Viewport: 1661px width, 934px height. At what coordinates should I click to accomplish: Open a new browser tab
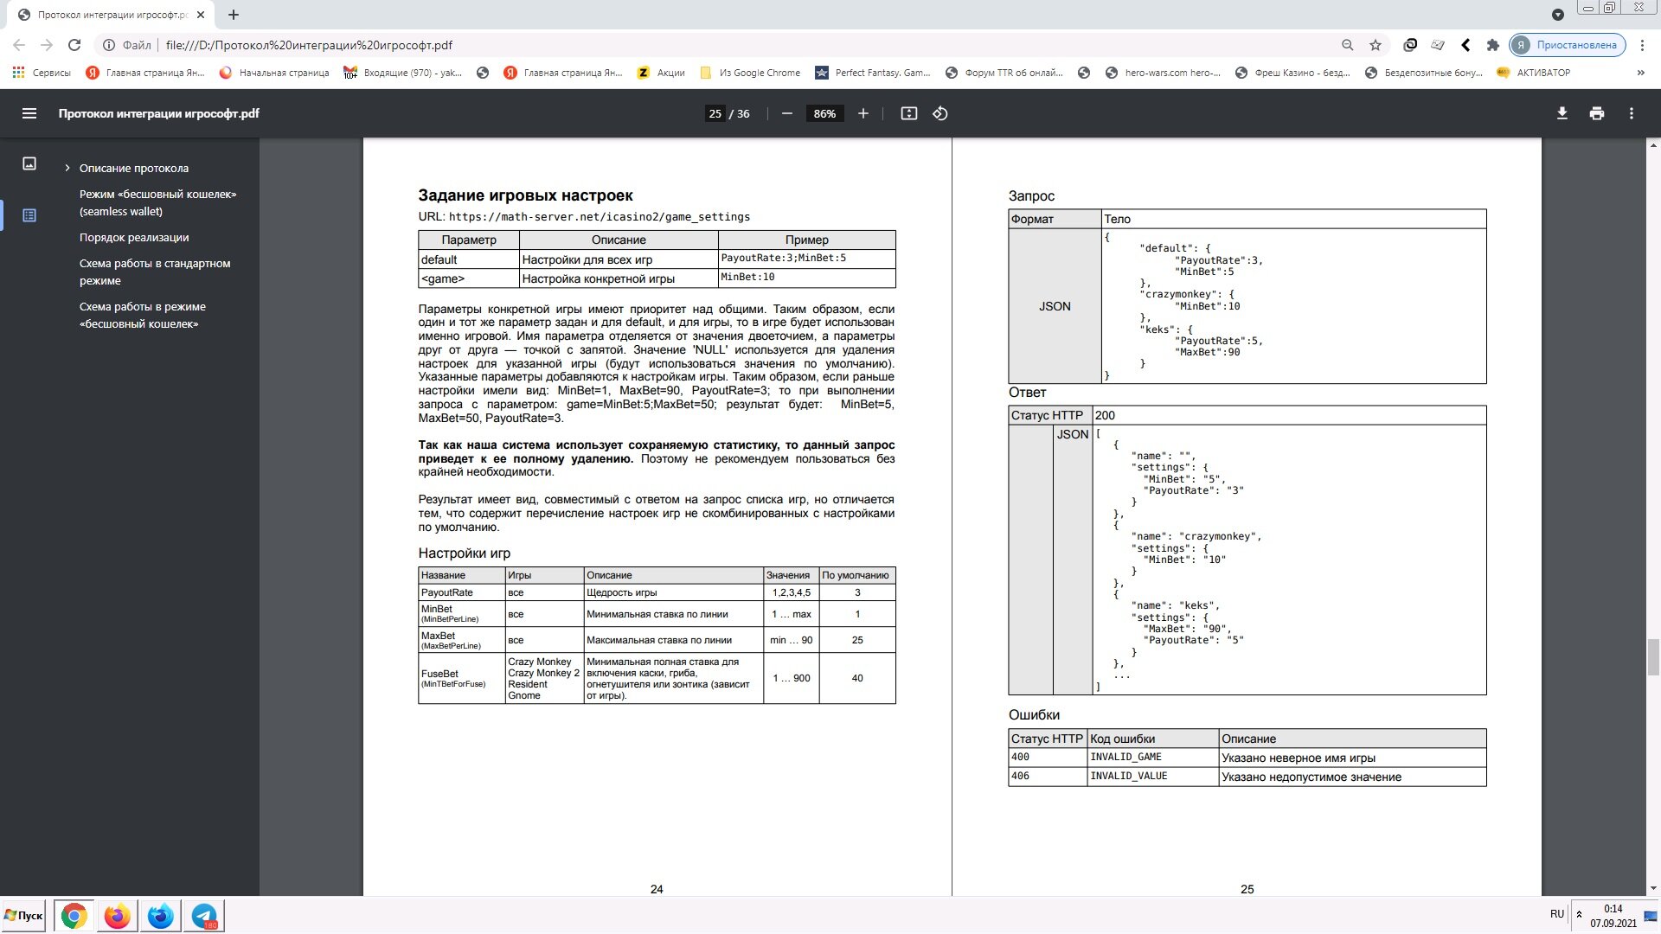pyautogui.click(x=234, y=15)
